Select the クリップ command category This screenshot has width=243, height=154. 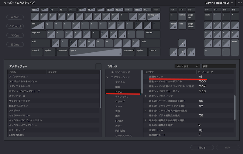click(123, 101)
